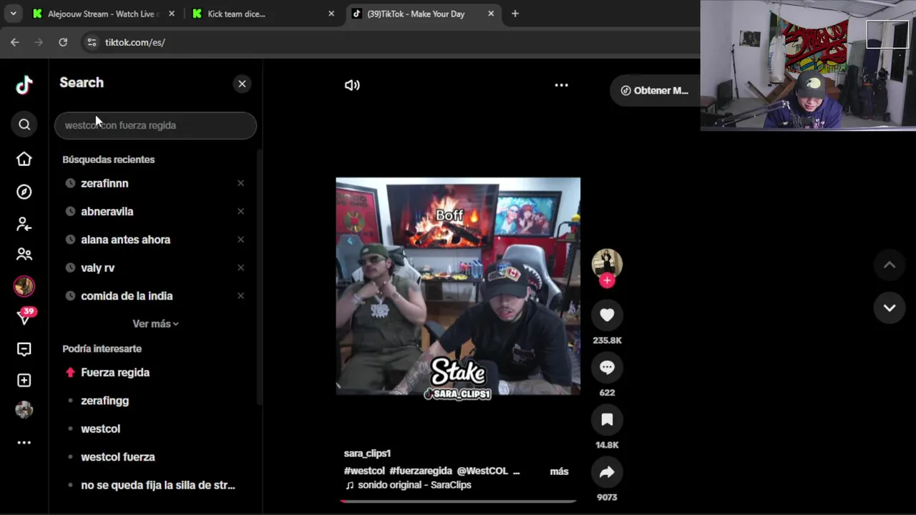Open the @WestCOL mention
The width and height of the screenshot is (916, 515).
point(482,471)
